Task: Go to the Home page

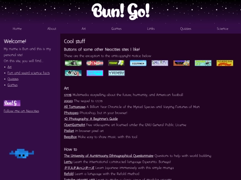Action: (17, 28)
